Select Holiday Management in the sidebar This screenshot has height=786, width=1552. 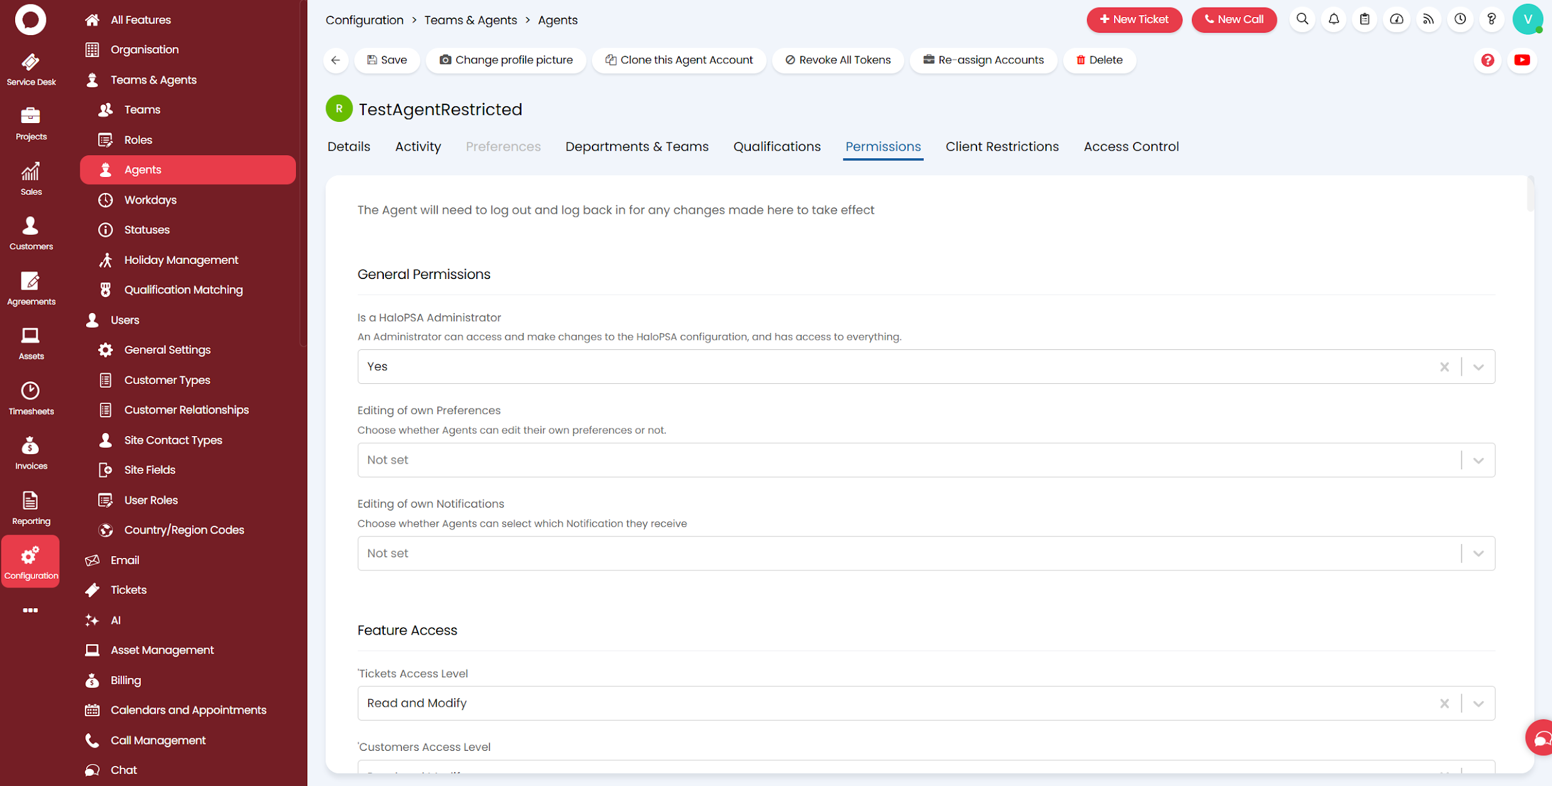[x=181, y=260]
